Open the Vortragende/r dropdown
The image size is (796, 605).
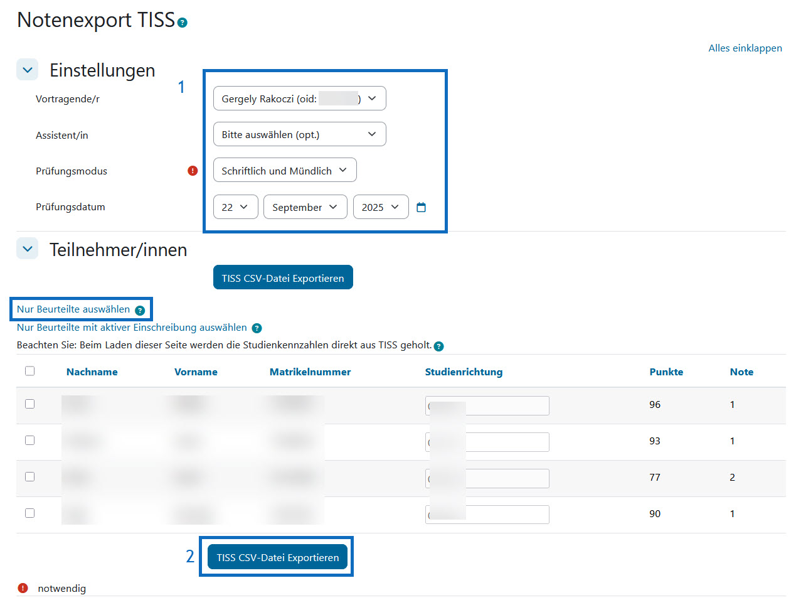[299, 99]
